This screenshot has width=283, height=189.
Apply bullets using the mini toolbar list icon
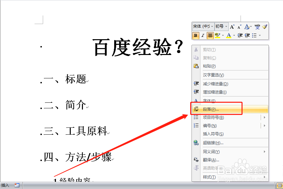click(x=254, y=35)
